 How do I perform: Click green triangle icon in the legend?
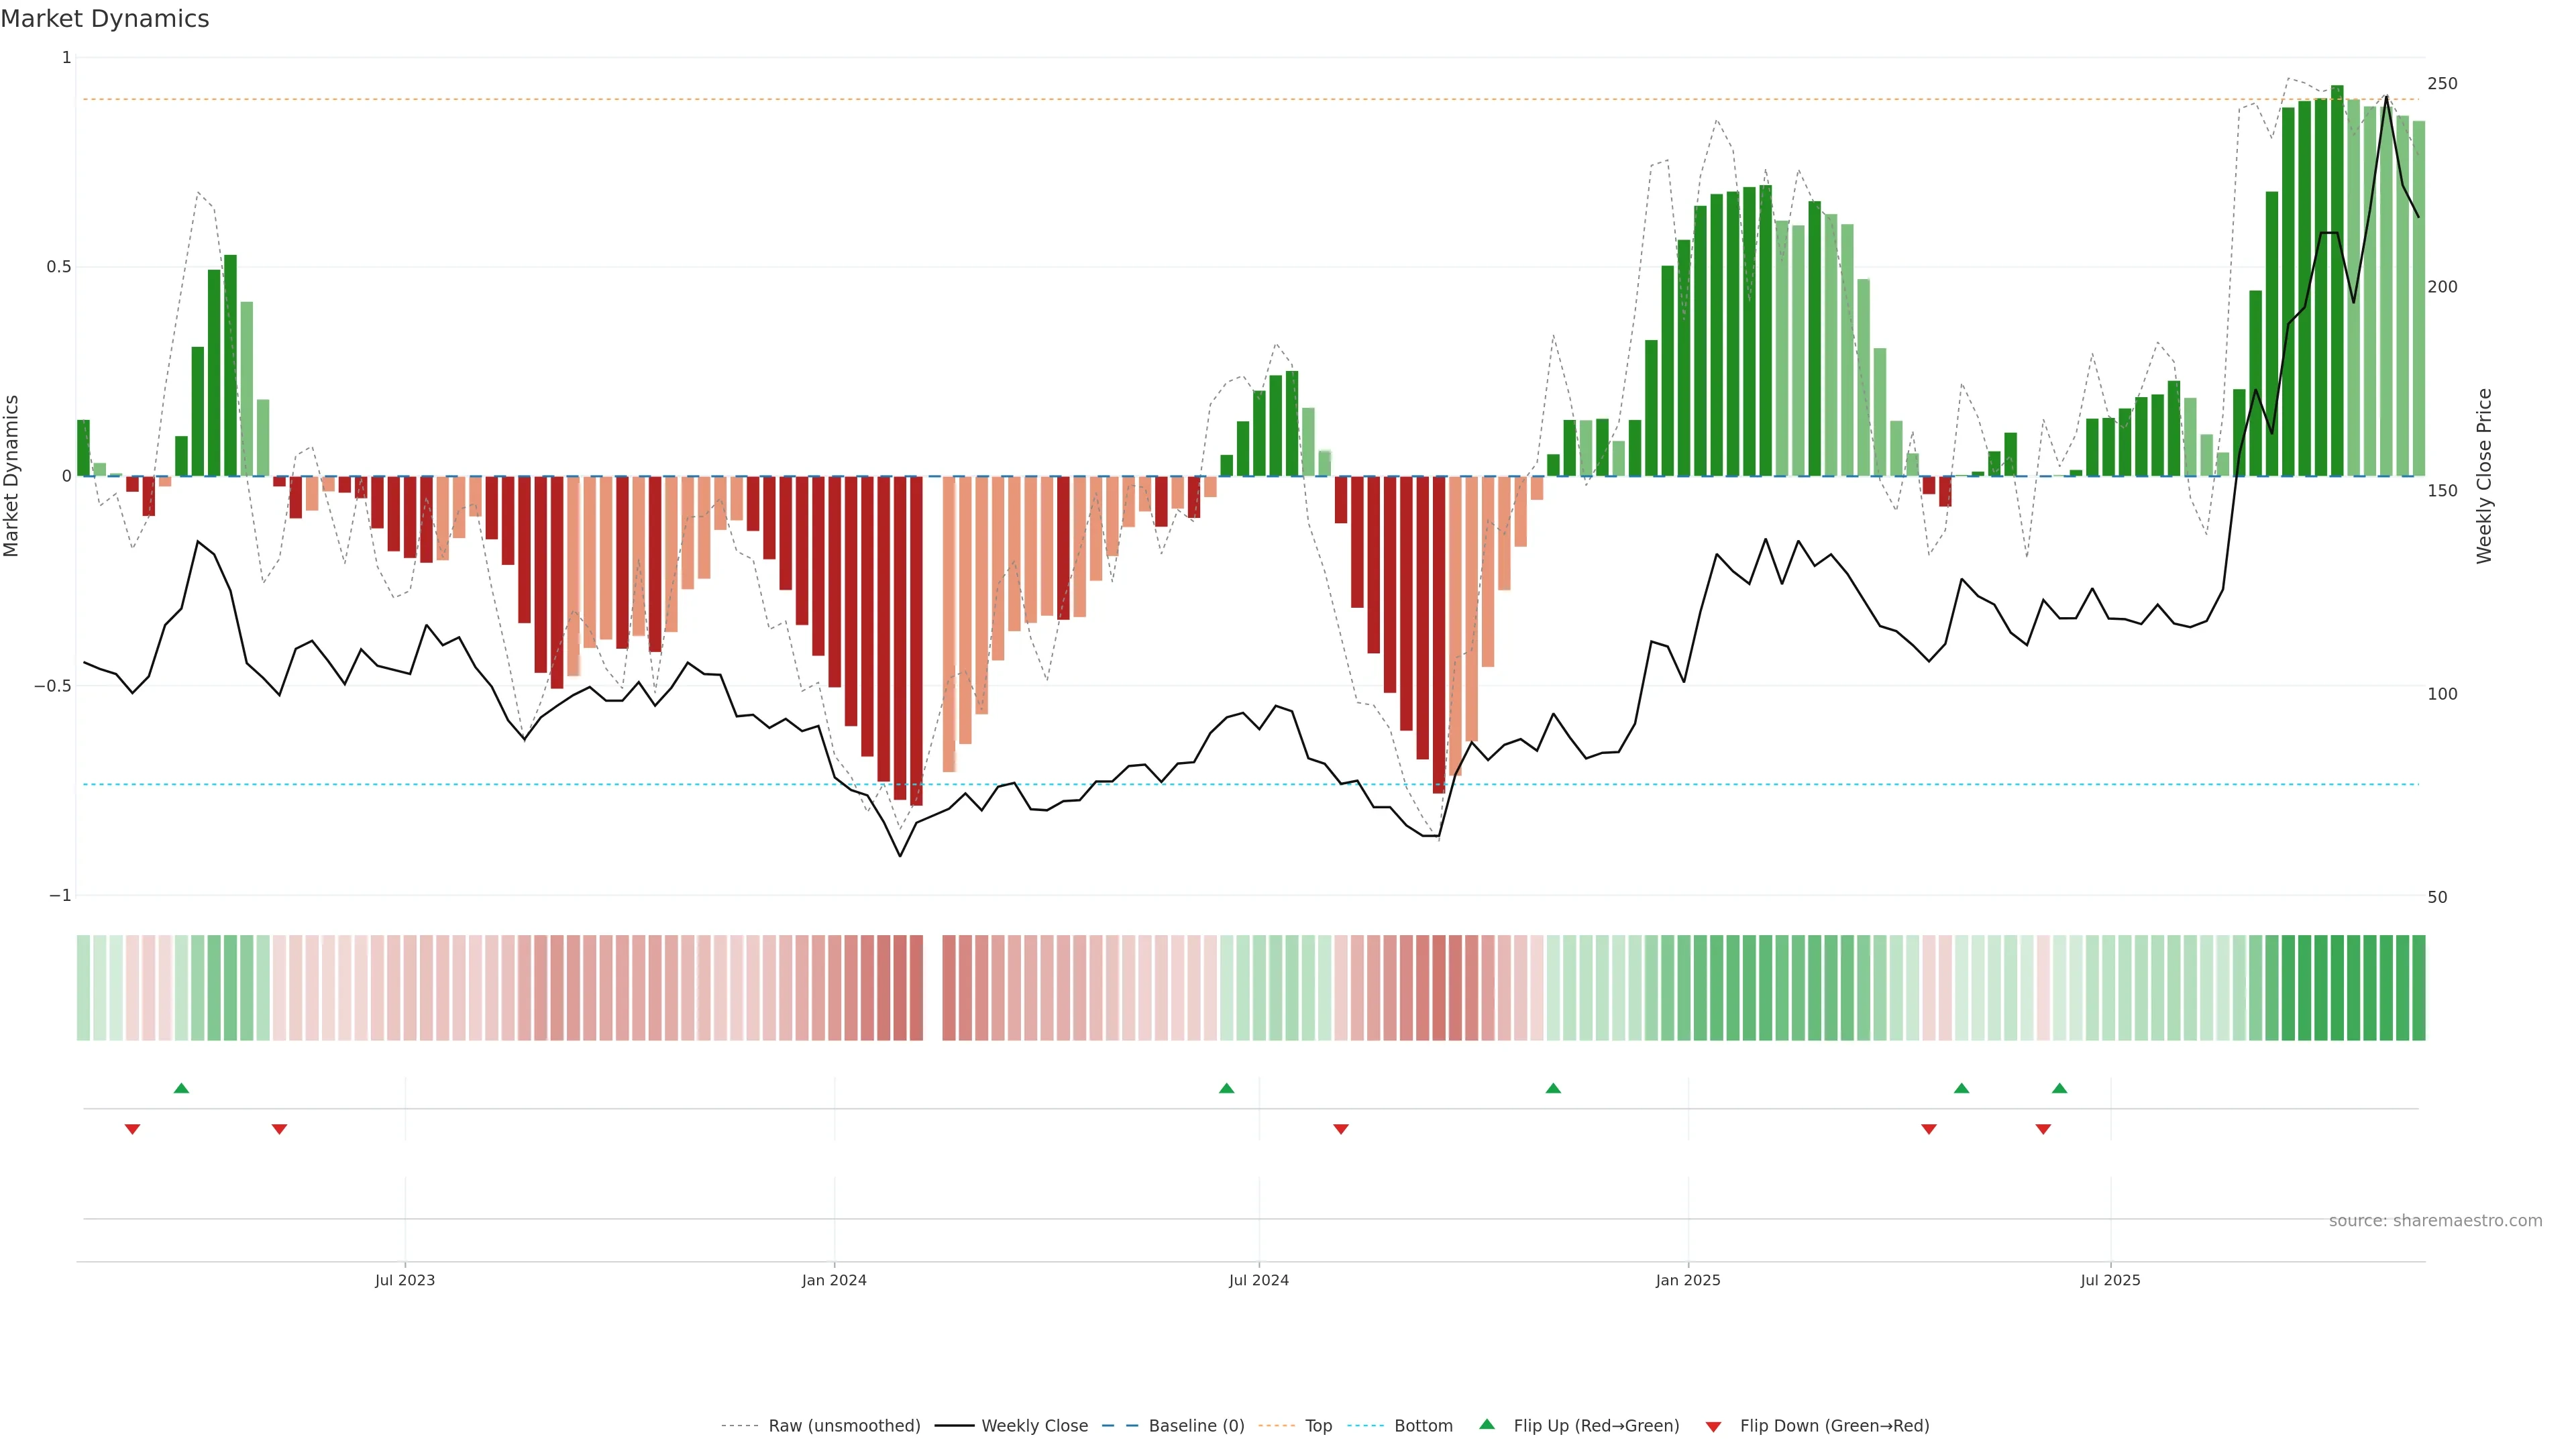point(1487,1424)
